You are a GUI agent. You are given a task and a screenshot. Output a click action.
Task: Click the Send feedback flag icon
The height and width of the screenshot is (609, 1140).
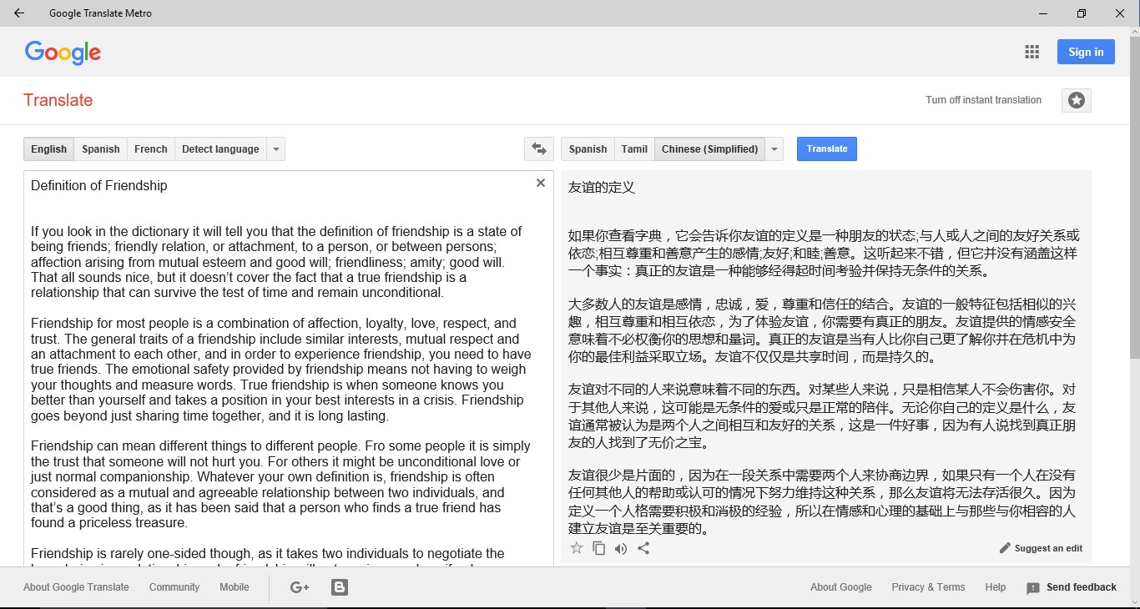[1033, 588]
